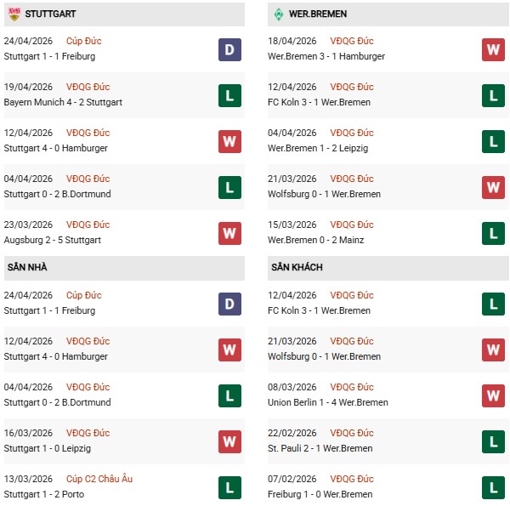The width and height of the screenshot is (510, 506).
Task: Click L badge for Wer.Bremen 1-2 Leipzig
Action: click(493, 141)
